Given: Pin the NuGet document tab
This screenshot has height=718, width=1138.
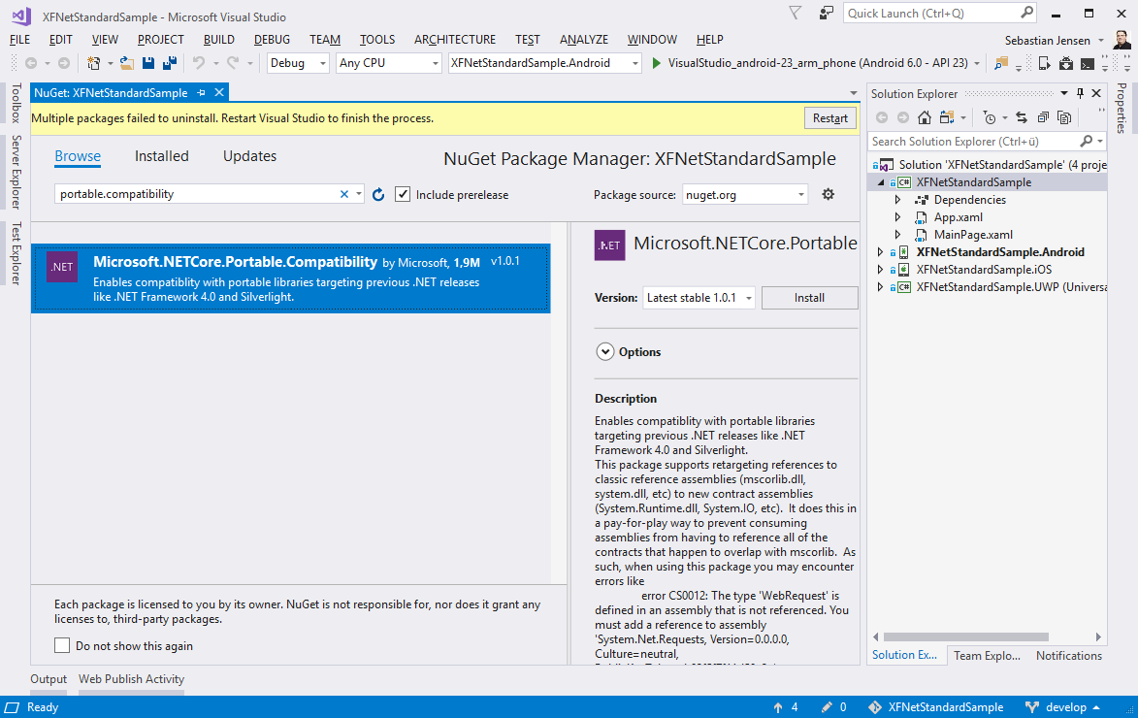Looking at the screenshot, I should click(201, 93).
